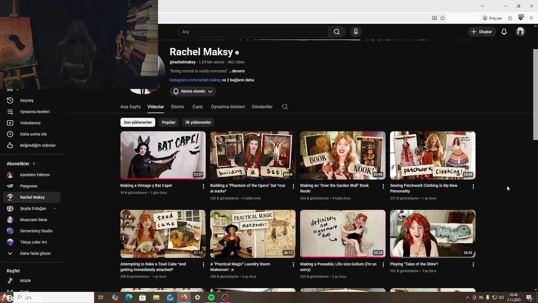Switch to Shorts channel tab
This screenshot has width=538, height=303.
click(177, 107)
